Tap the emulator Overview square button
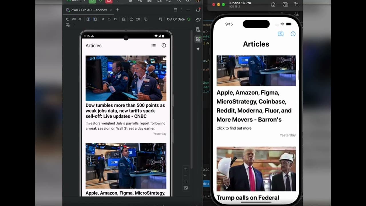 click(x=115, y=19)
